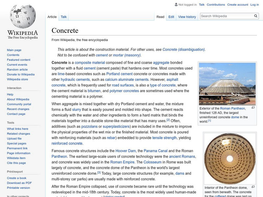Open Concrete (disambiguation) link
263x197 pixels.
tap(184, 50)
